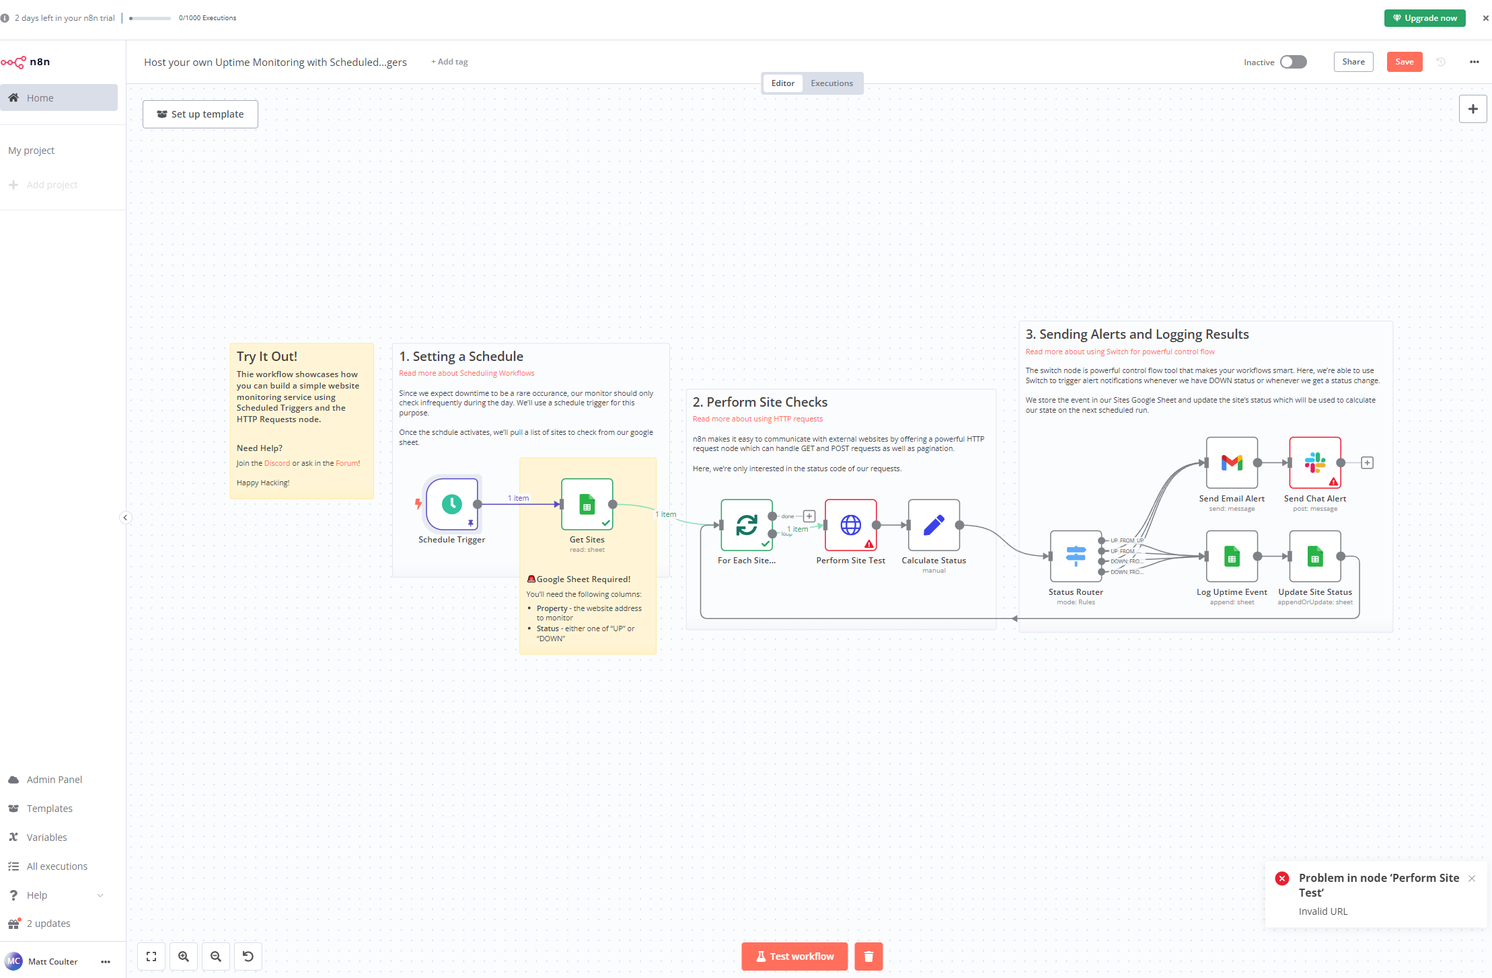Viewport: 1492px width, 978px height.
Task: Open Variables page
Action: tap(59, 838)
